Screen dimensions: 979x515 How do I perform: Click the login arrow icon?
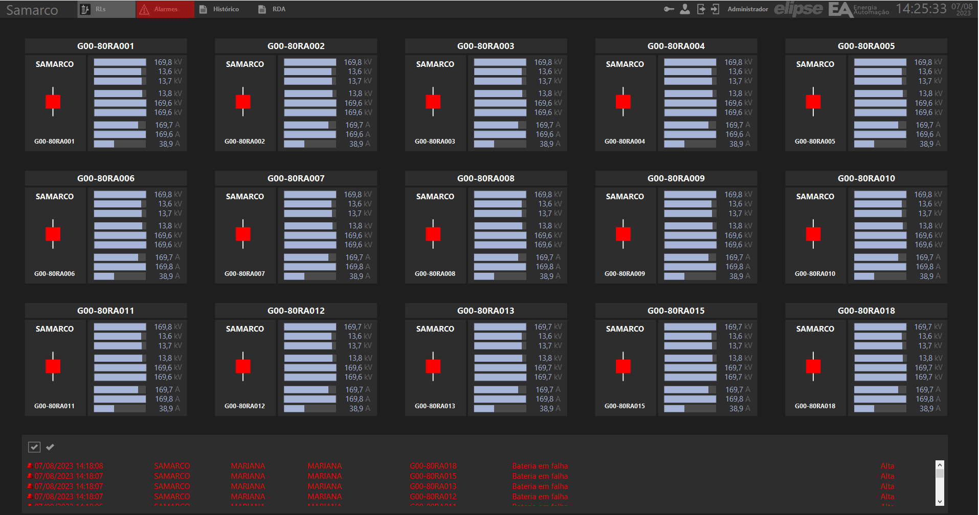click(x=715, y=9)
